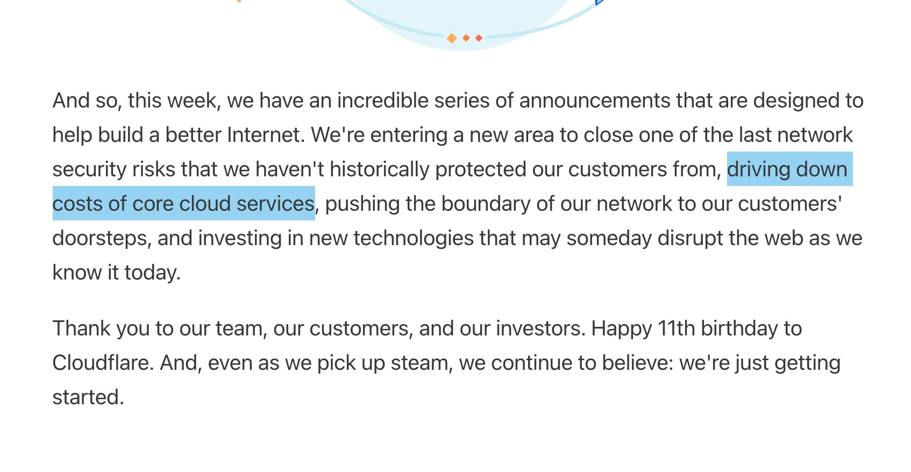Click the middle small orange diamond
This screenshot has height=472, width=911.
coord(466,38)
